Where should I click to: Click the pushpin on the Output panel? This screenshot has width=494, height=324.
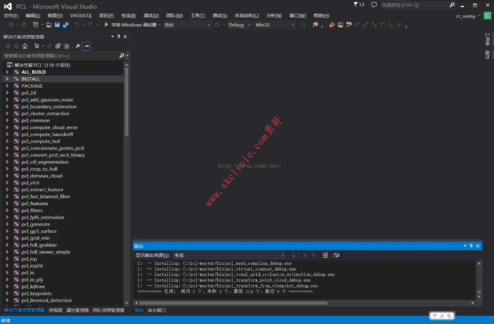click(x=471, y=246)
